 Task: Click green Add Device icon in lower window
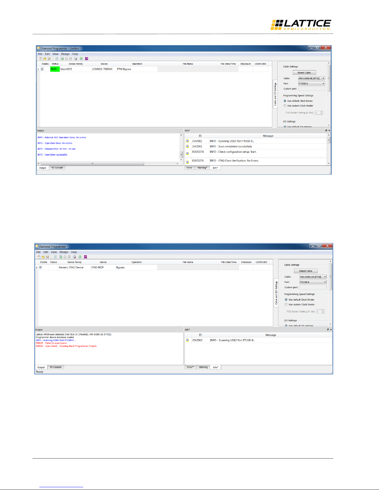click(61, 257)
